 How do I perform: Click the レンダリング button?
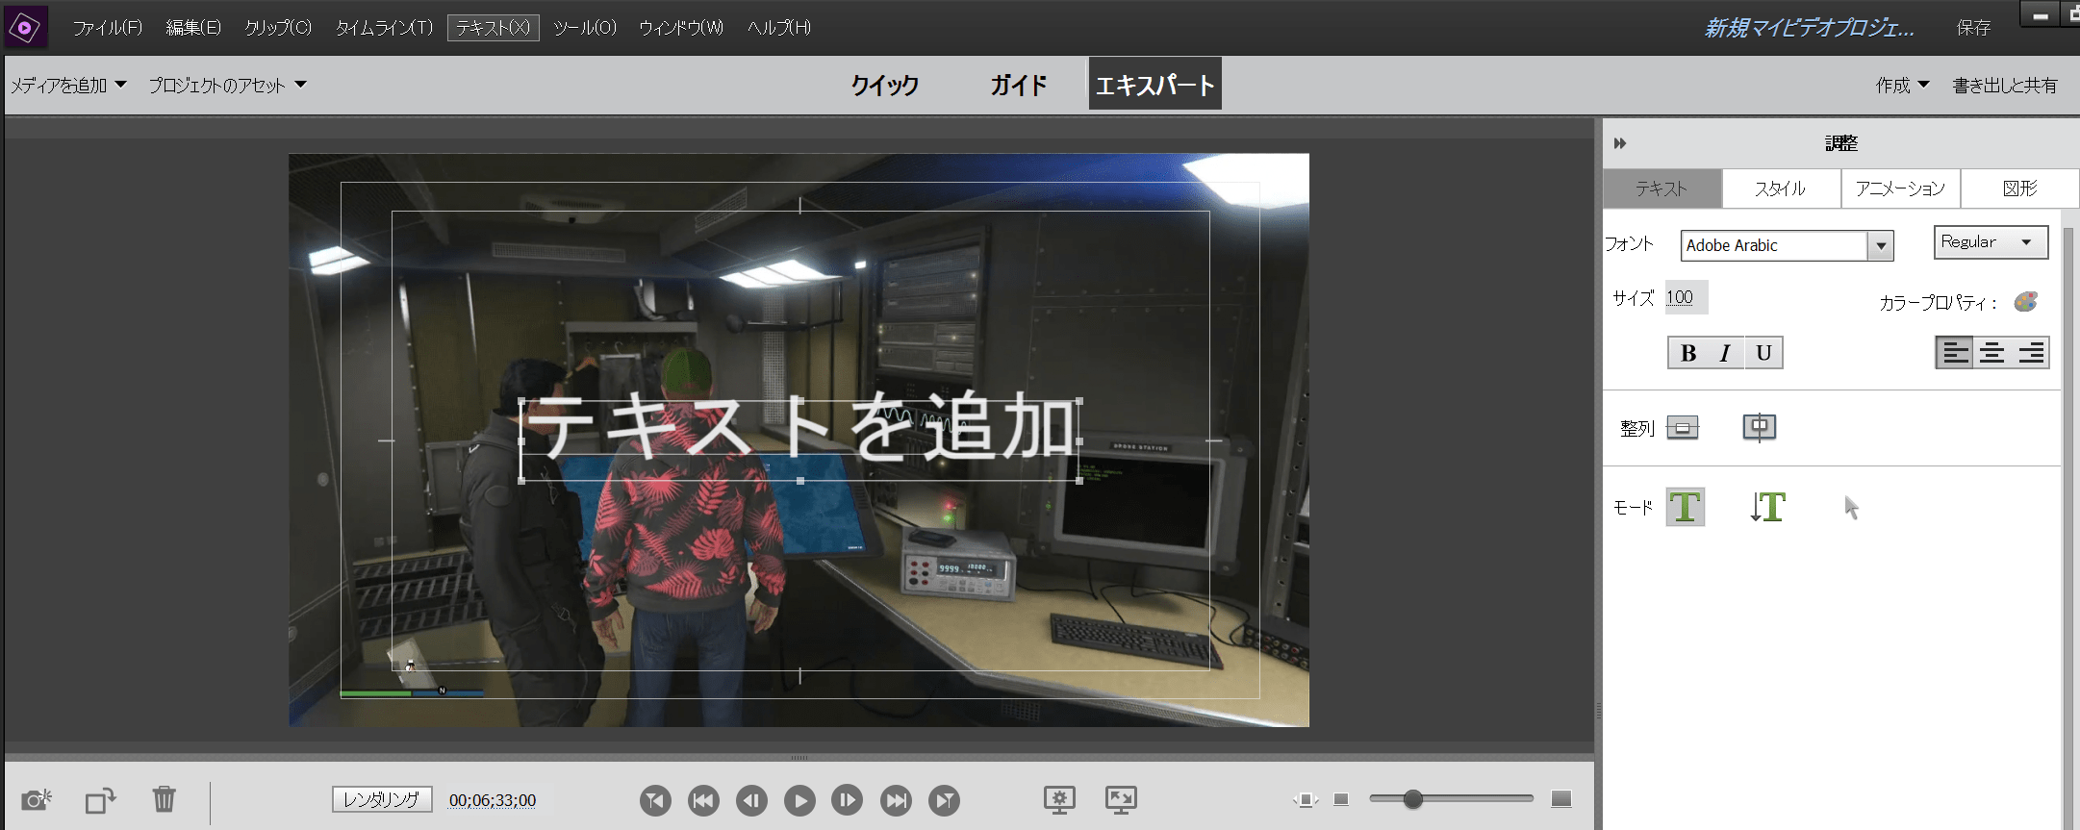pos(382,799)
